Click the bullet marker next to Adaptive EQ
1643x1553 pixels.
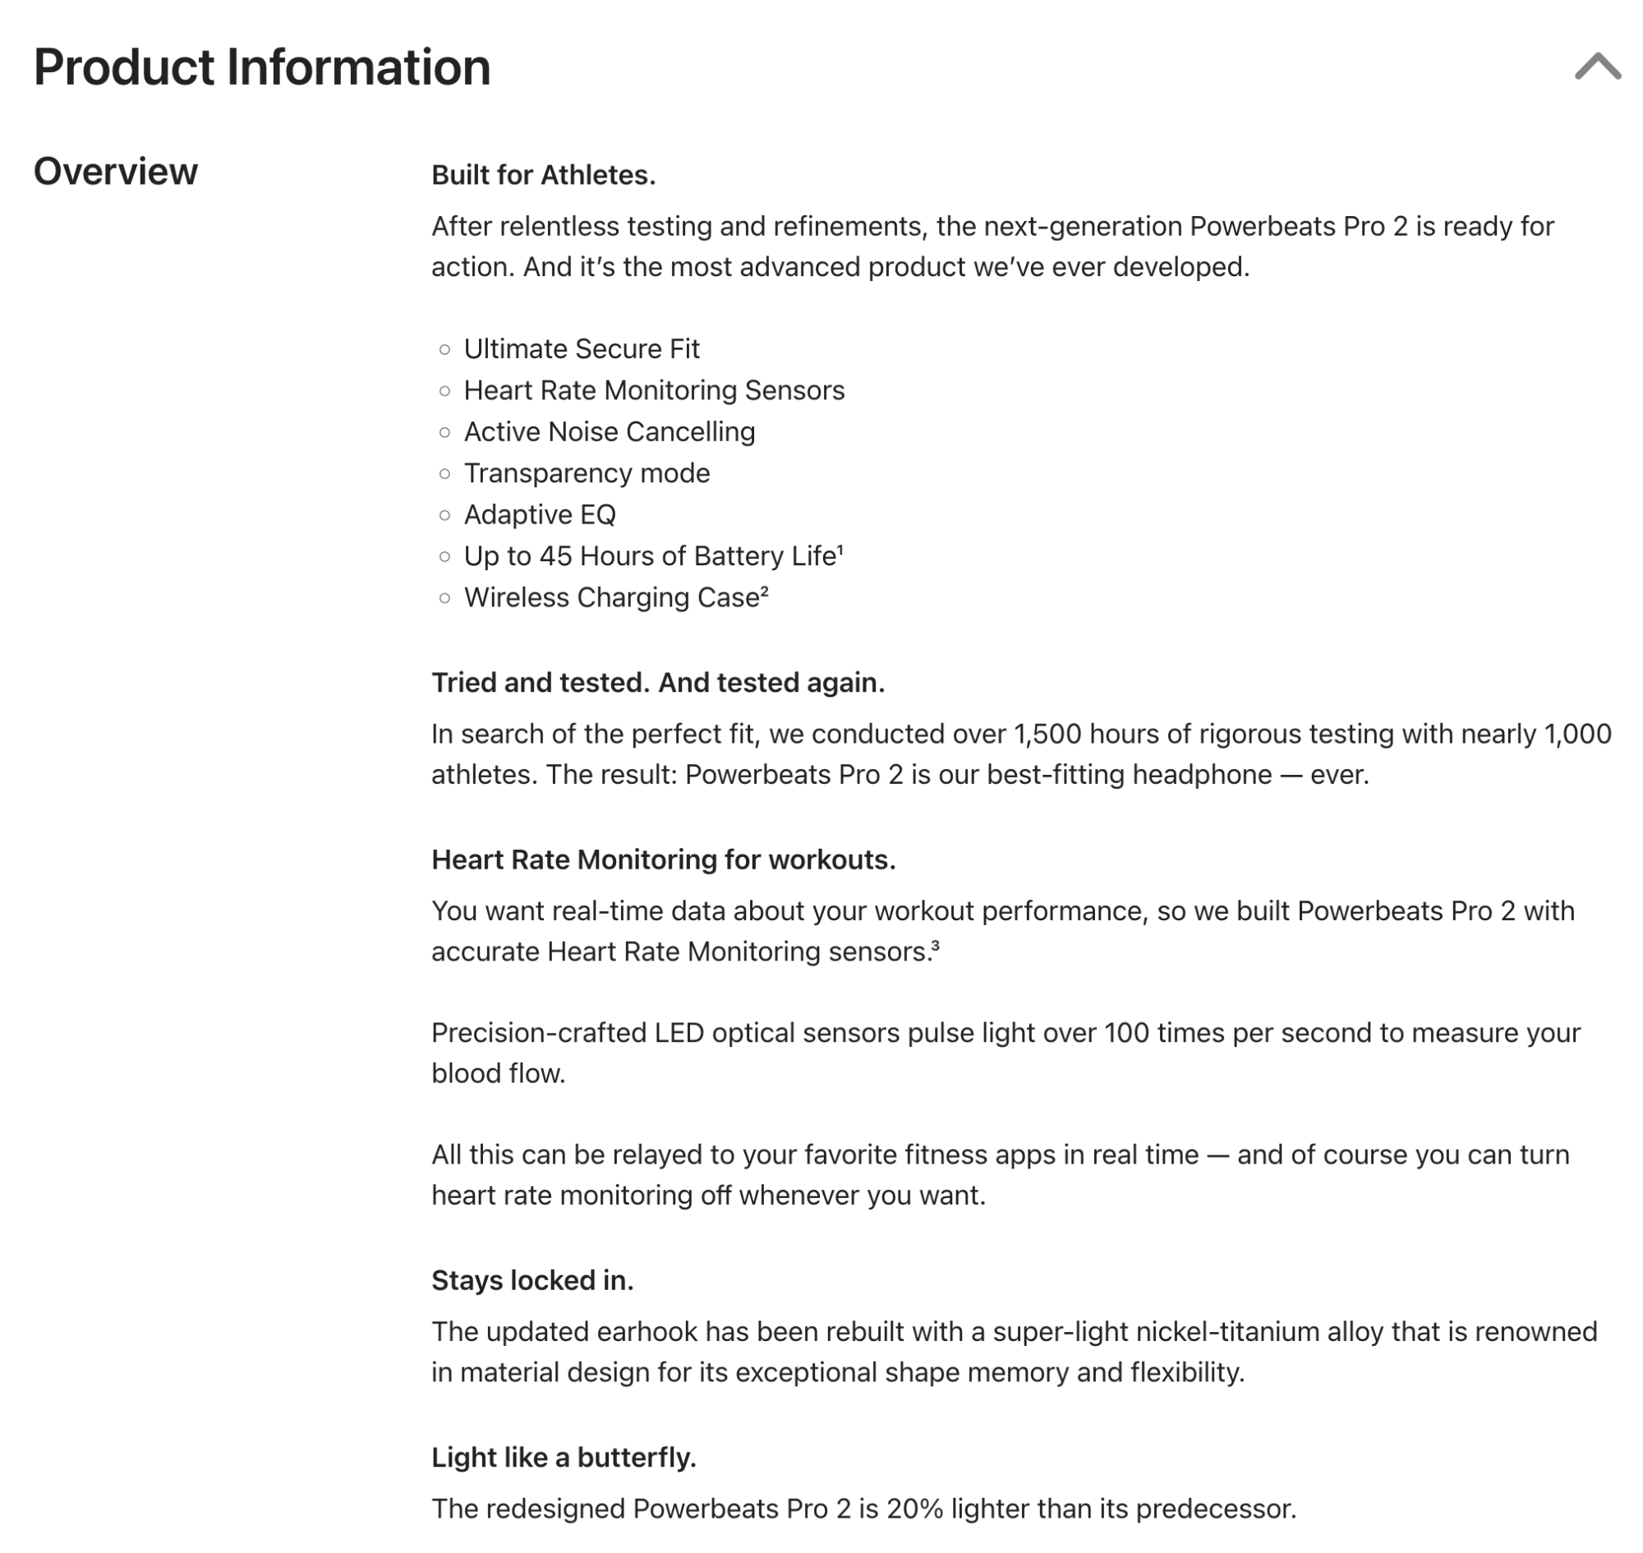[444, 516]
